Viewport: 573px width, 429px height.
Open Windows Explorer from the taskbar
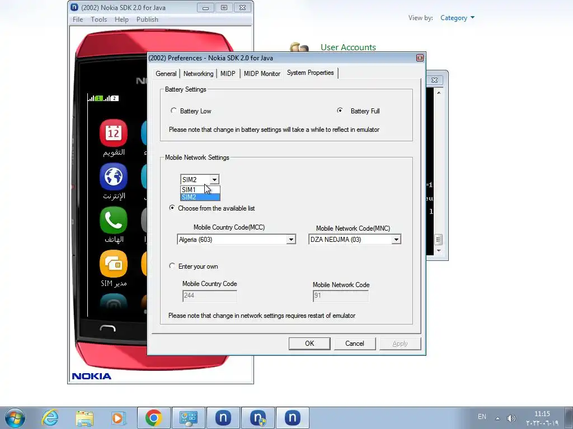84,418
